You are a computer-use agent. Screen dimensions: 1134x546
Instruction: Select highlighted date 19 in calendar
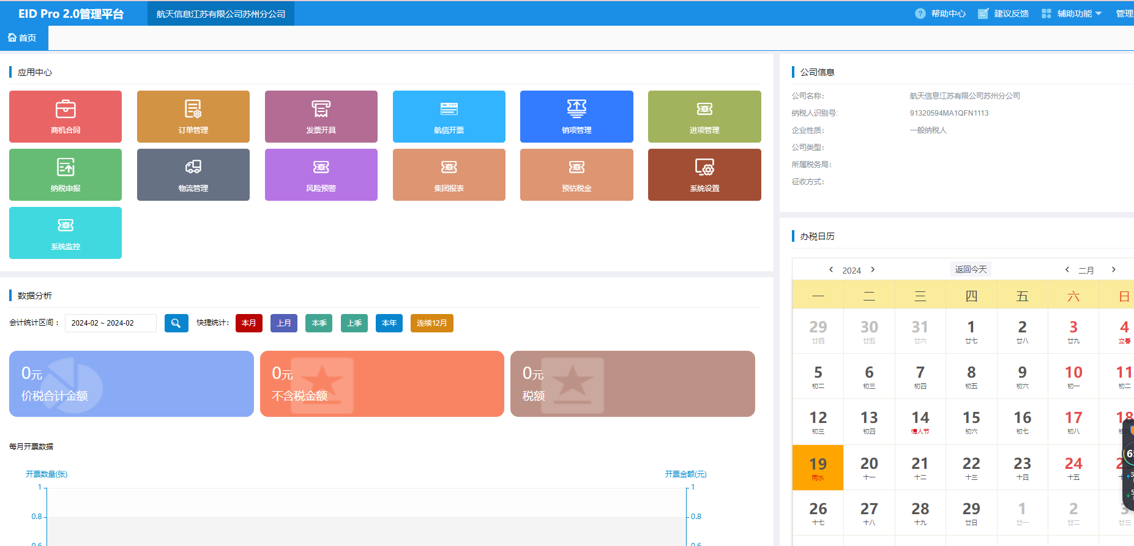818,468
